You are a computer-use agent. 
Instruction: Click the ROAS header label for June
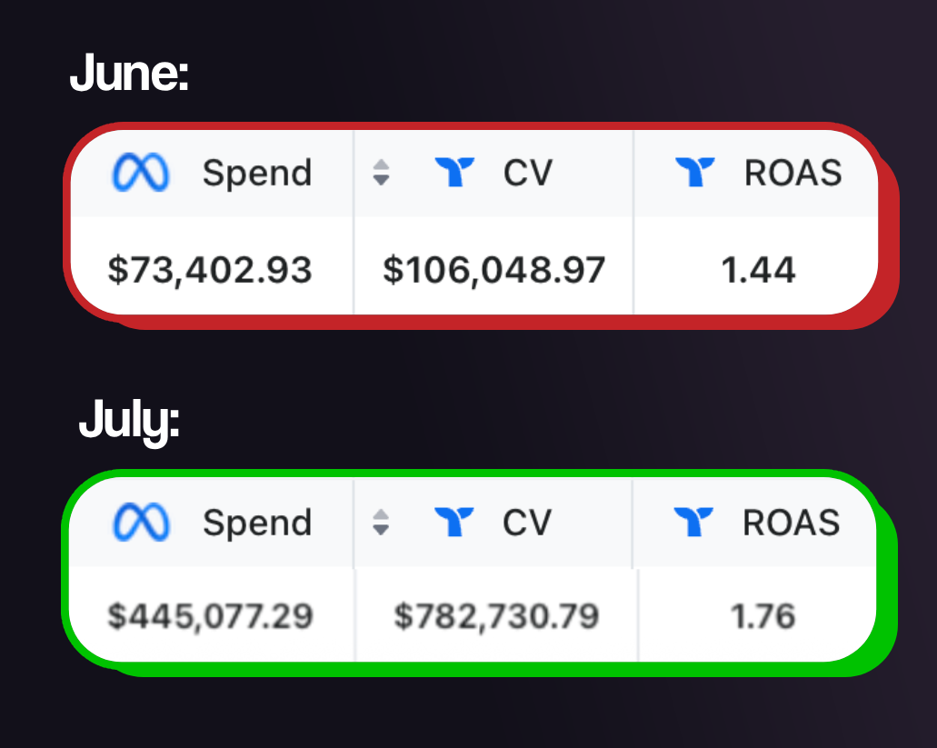pos(792,172)
